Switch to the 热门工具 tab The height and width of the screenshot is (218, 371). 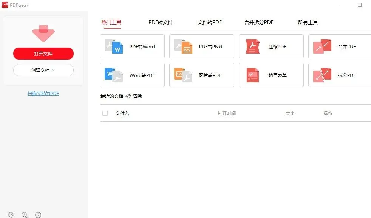111,22
